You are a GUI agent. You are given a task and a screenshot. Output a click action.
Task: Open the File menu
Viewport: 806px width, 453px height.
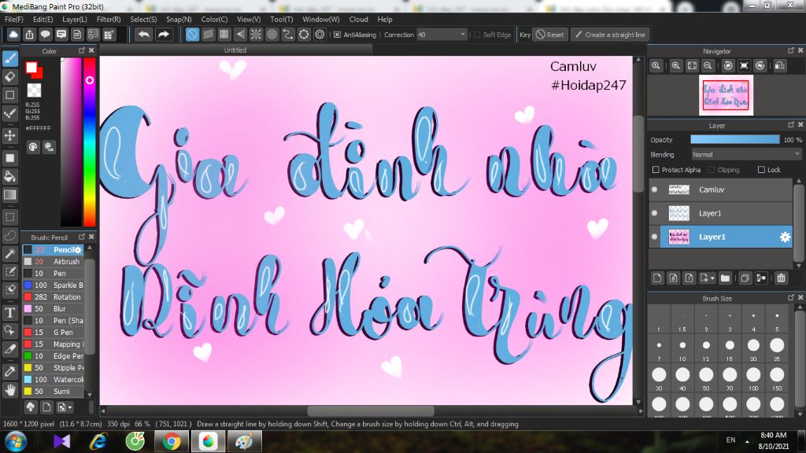[x=14, y=20]
